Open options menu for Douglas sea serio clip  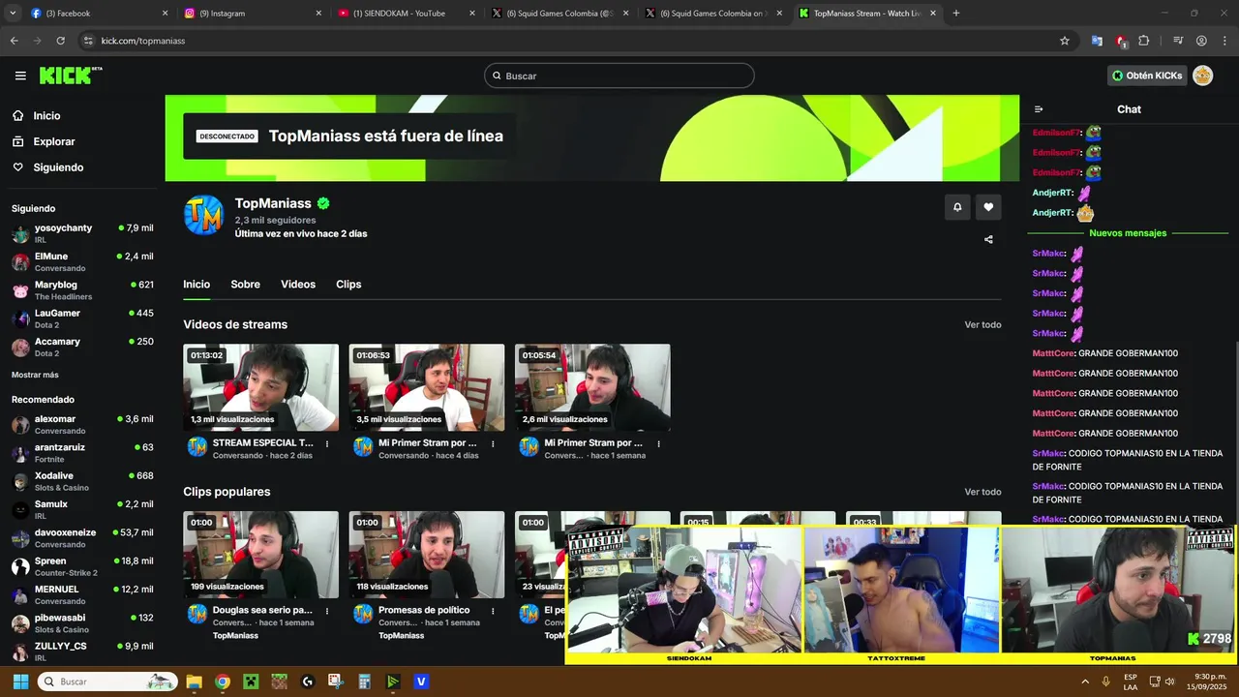click(327, 612)
